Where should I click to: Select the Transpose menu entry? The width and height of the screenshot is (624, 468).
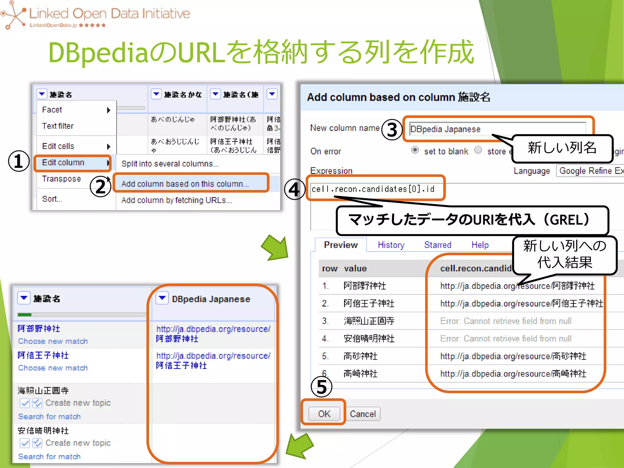pyautogui.click(x=61, y=179)
